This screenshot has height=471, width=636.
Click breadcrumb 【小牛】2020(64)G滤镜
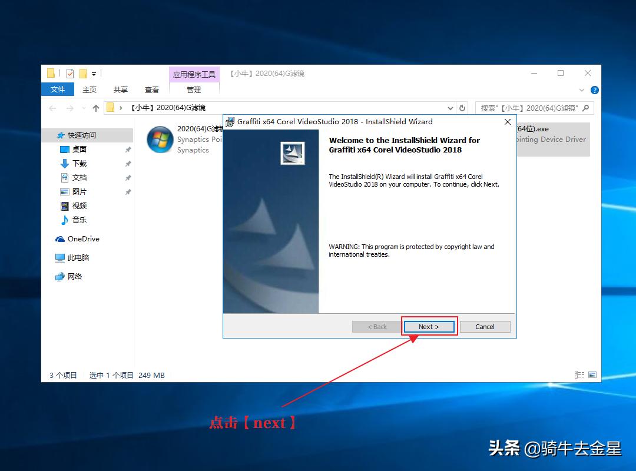[168, 108]
